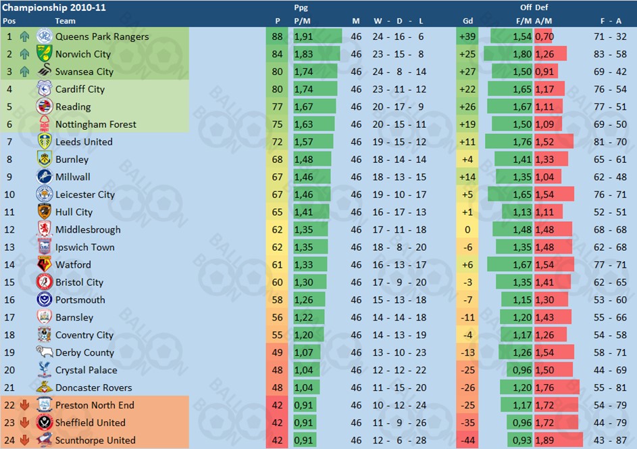Viewport: 637px width, 449px height.
Task: Click the red relegation arrow for Scunthorpe United
Action: pyautogui.click(x=25, y=440)
